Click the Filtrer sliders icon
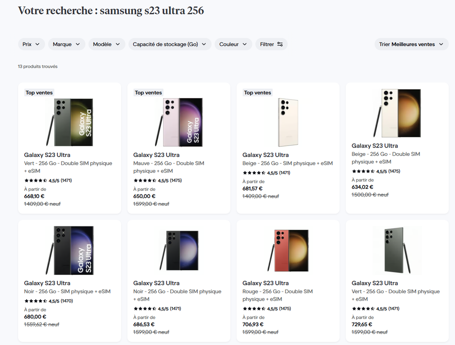This screenshot has height=345, width=455. [280, 44]
